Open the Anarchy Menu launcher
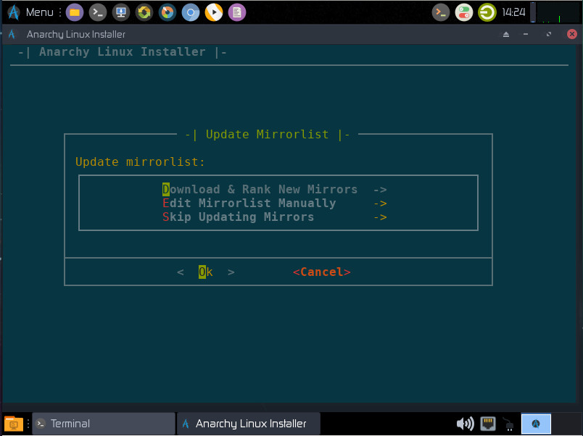583x436 pixels. (x=30, y=12)
